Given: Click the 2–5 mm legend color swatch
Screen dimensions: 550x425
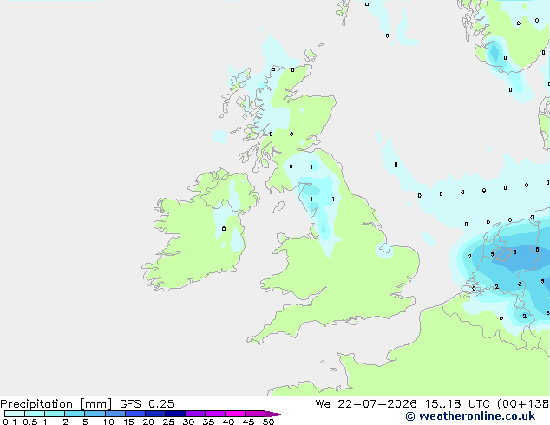Looking at the screenshot, I should tap(75, 414).
